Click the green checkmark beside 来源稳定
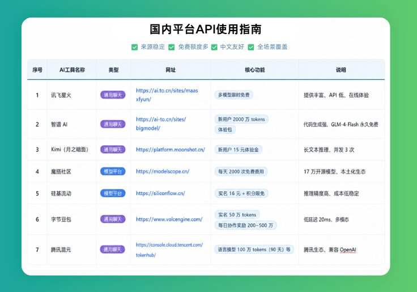Image resolution: width=417 pixels, height=292 pixels. click(x=135, y=47)
